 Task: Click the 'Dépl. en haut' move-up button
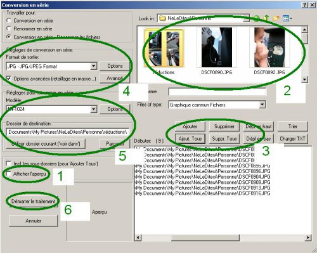click(259, 126)
